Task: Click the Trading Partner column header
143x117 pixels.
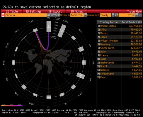Action: click(109, 22)
